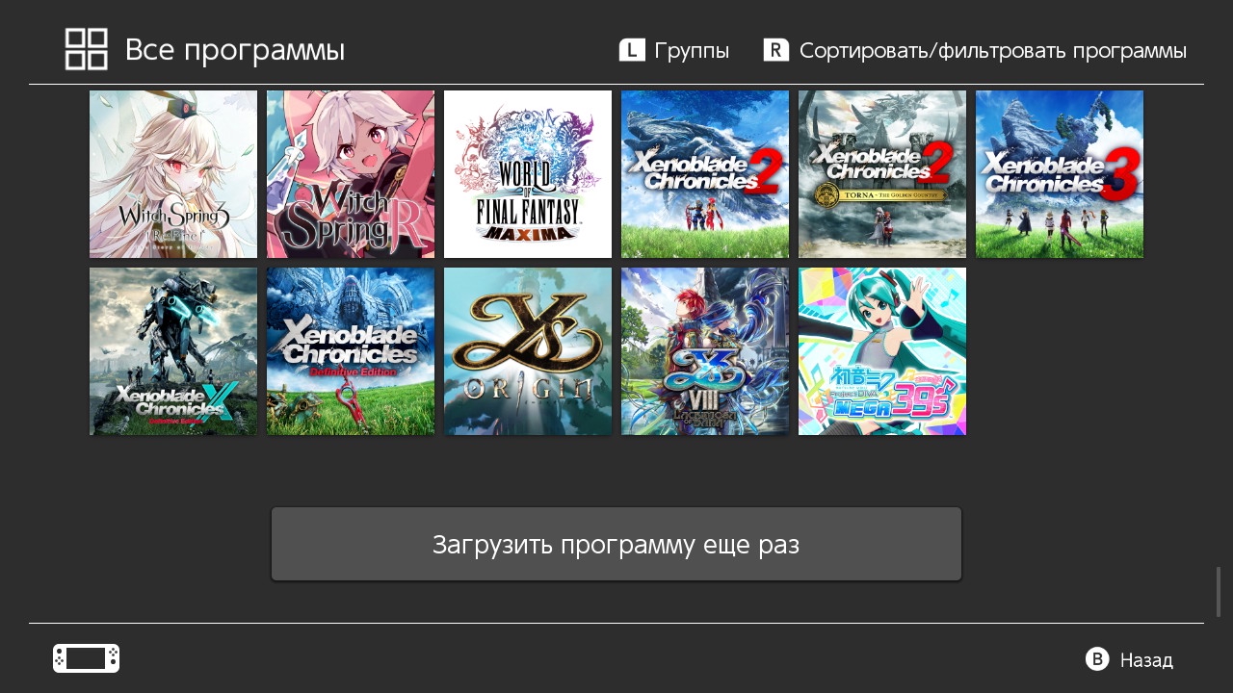Go back using the Назад label
1233x693 pixels.
pyautogui.click(x=1146, y=659)
